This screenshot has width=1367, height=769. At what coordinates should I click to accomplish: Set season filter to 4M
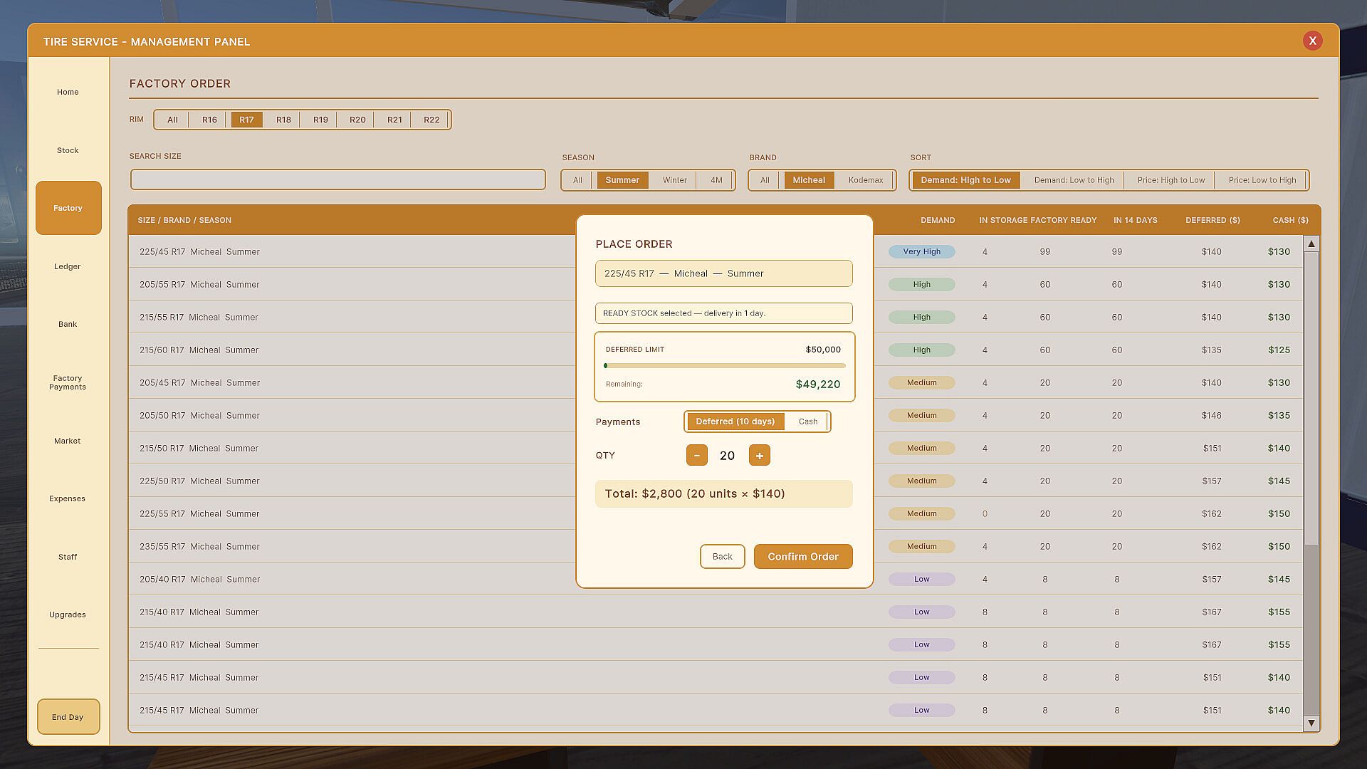(716, 180)
